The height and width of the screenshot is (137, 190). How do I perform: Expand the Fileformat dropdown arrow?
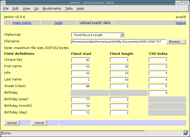(x=122, y=35)
